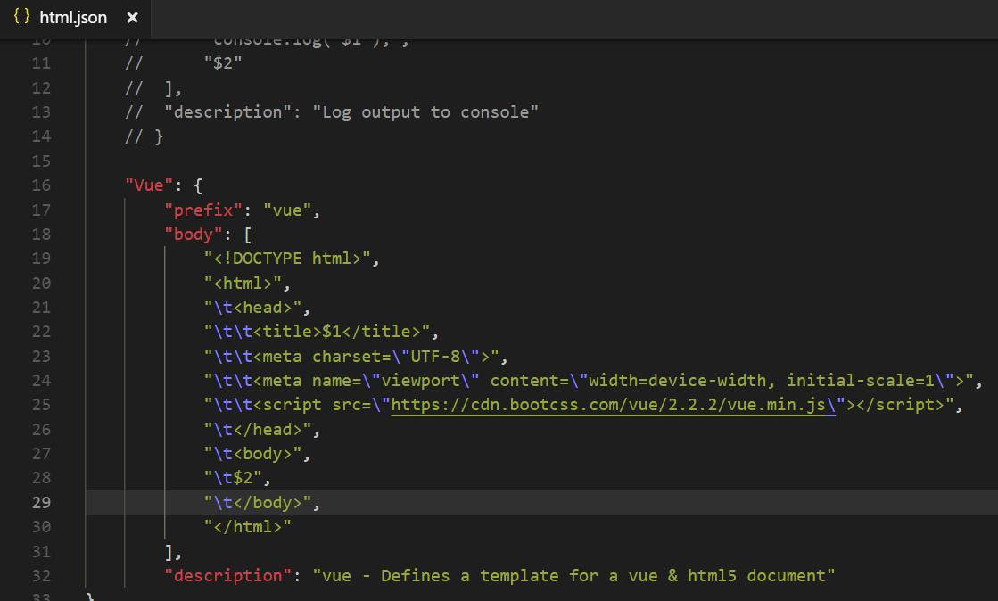Click the commented "Log output to console" text
The height and width of the screenshot is (601, 998).
pyautogui.click(x=425, y=112)
